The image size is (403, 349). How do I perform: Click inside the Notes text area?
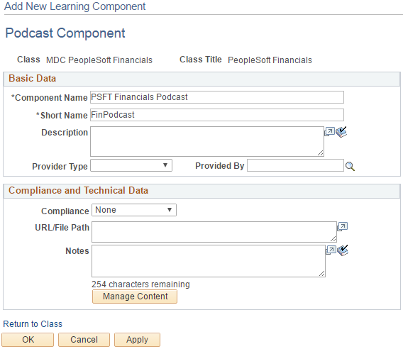tap(209, 261)
